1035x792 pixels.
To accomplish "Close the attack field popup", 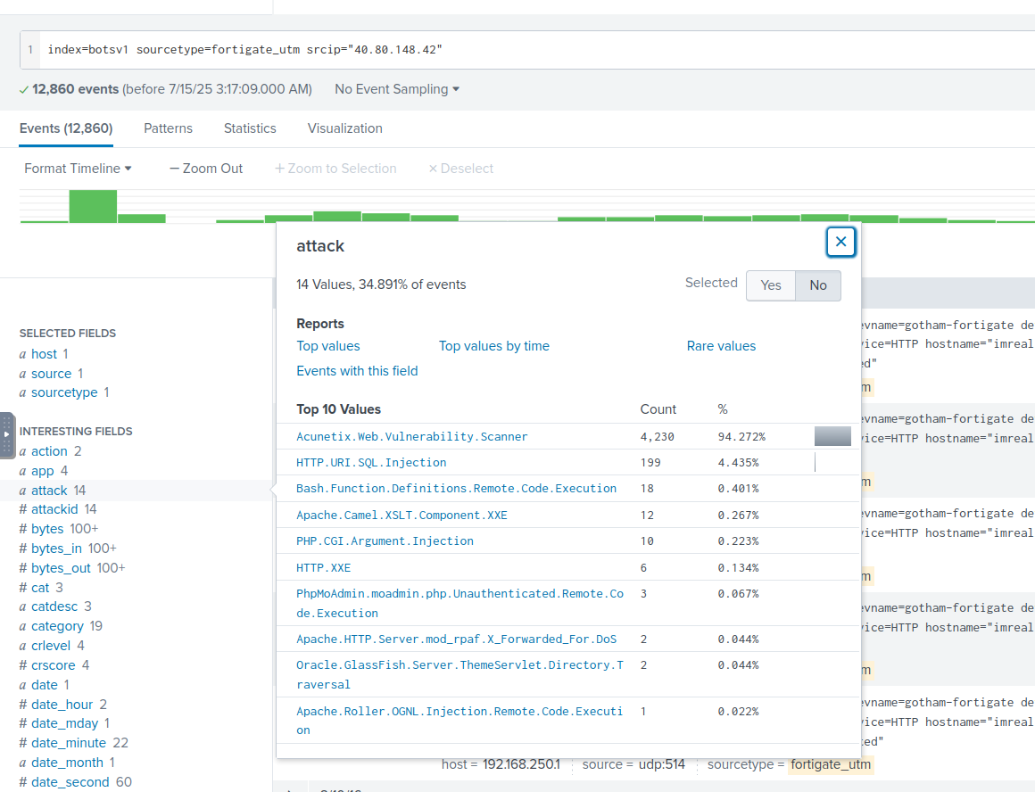I will click(840, 242).
